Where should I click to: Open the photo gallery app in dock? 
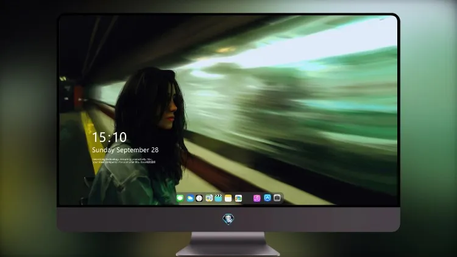coord(238,198)
